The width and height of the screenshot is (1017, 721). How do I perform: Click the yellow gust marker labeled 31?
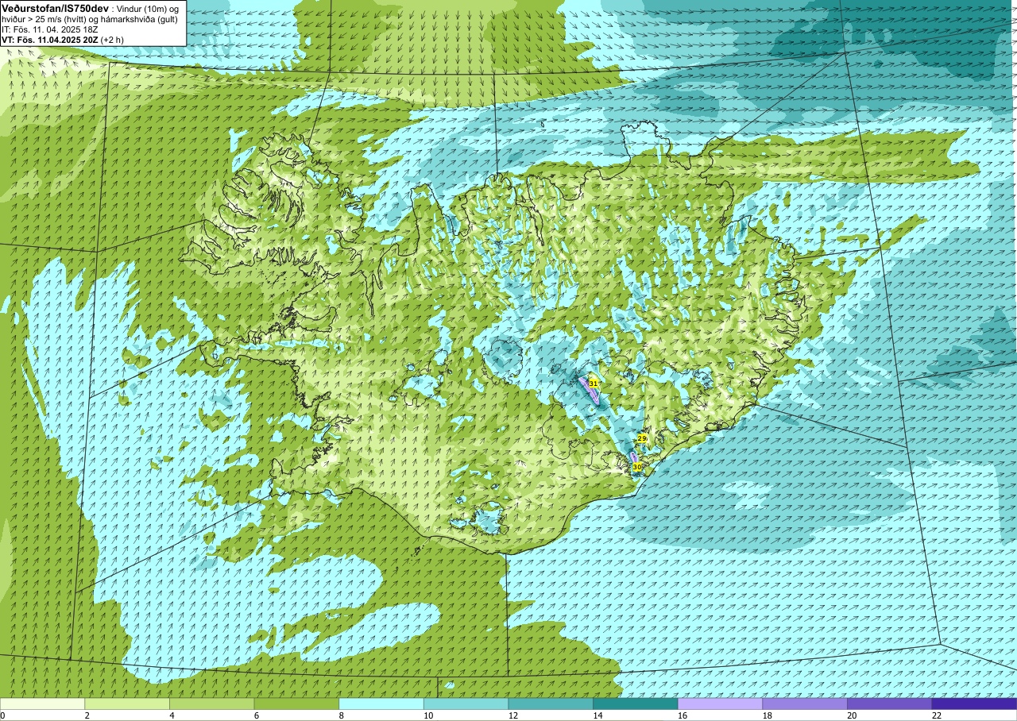pos(593,384)
